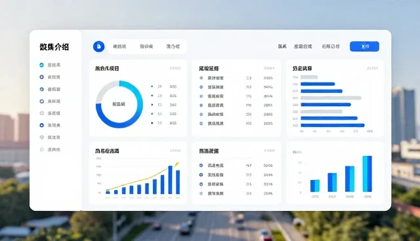Click the yellow trend line arrow tip

click(x=177, y=164)
